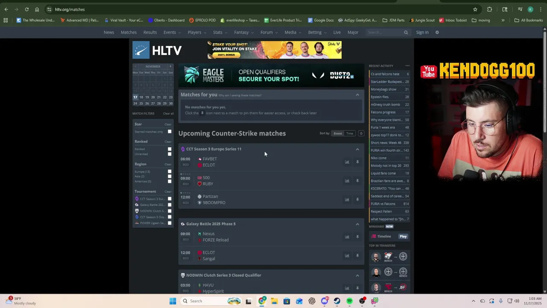Open the Chrome apps grid in the bookmarks bar
This screenshot has height=308, width=547.
pyautogui.click(x=6, y=20)
